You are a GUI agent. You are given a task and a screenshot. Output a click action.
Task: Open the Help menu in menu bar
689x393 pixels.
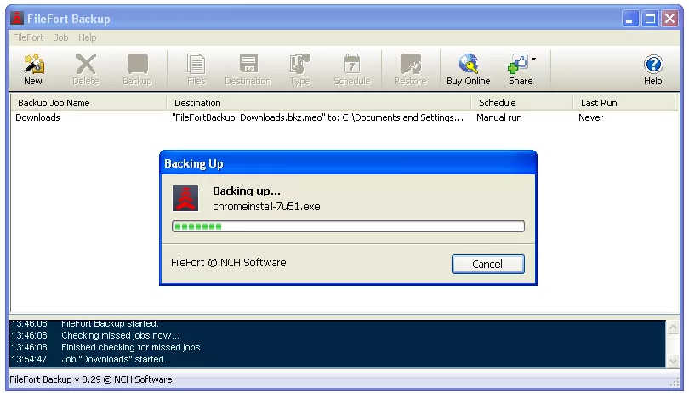tap(88, 37)
